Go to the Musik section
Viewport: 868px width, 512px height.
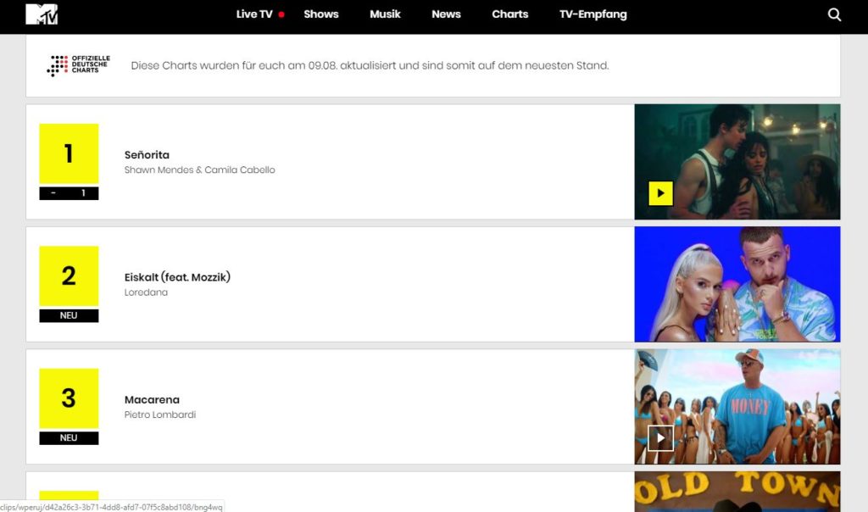[x=385, y=14]
